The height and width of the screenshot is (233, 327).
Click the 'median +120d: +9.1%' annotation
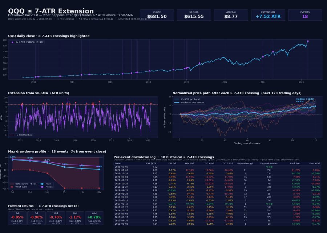pyautogui.click(x=305, y=100)
